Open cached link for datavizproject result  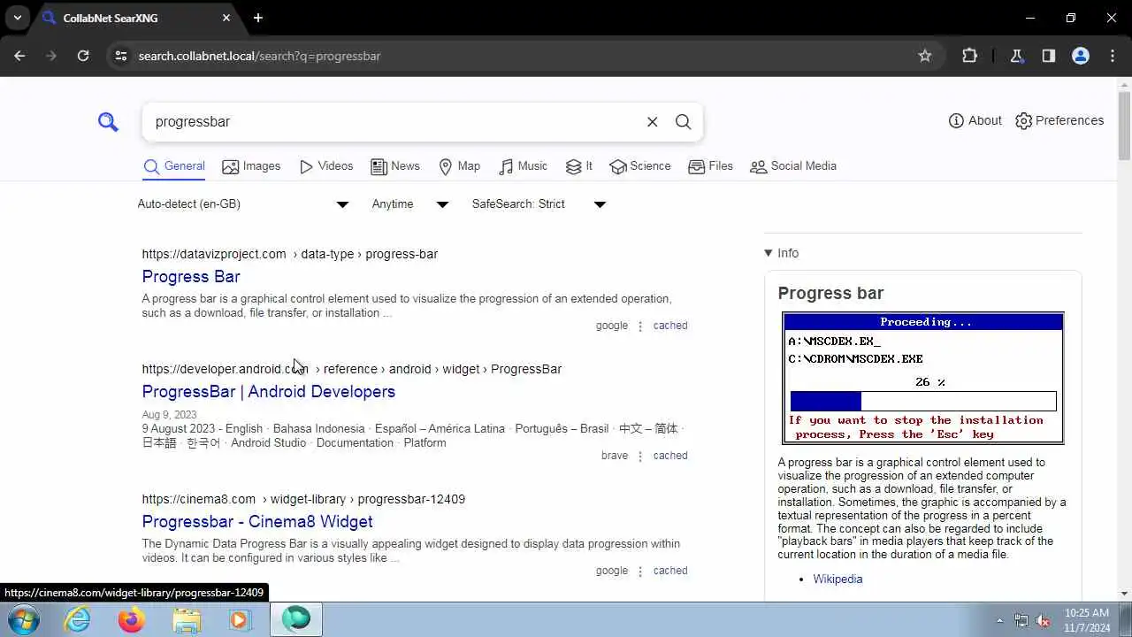click(x=670, y=326)
